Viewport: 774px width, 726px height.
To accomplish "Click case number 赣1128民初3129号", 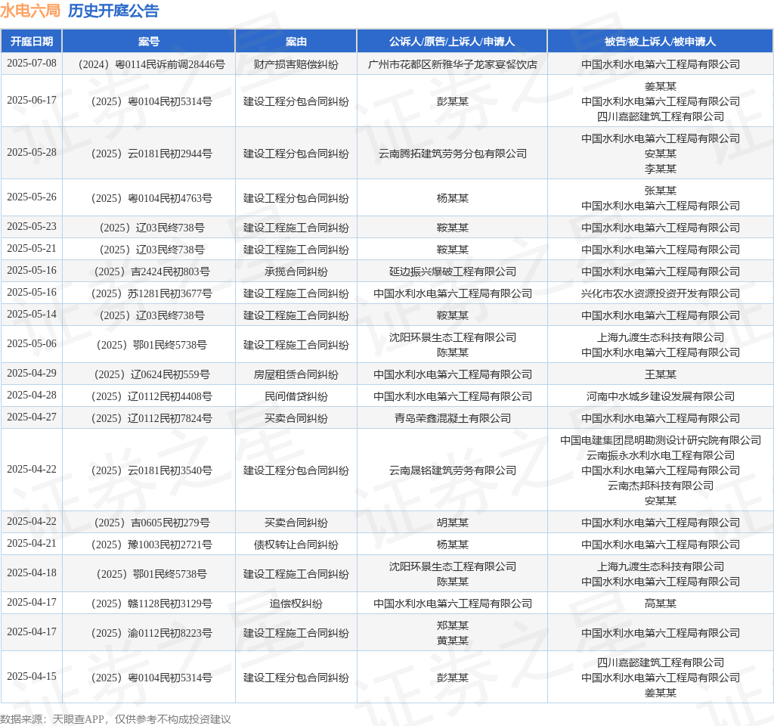I will coord(151,603).
